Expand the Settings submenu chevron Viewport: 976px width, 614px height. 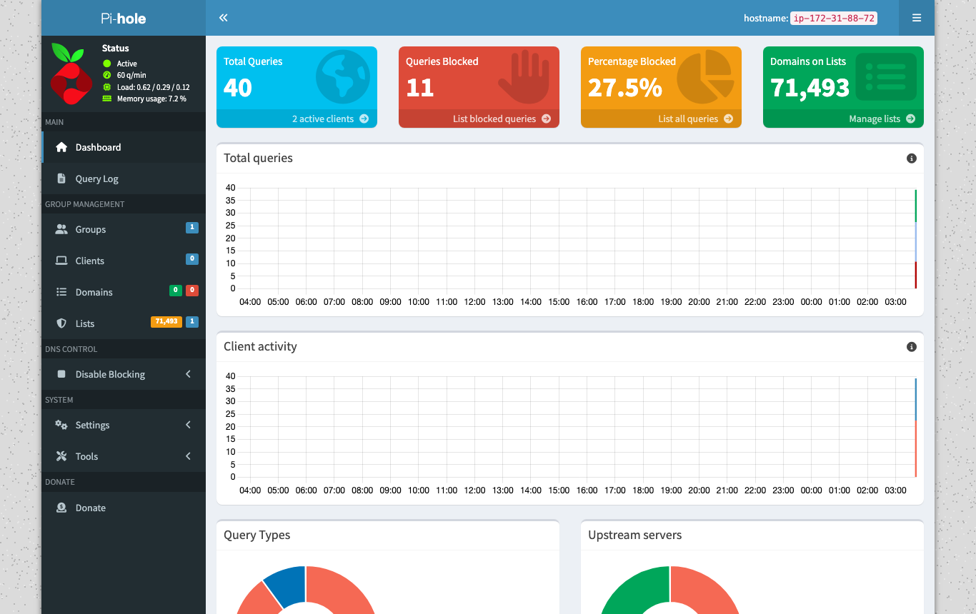[188, 425]
